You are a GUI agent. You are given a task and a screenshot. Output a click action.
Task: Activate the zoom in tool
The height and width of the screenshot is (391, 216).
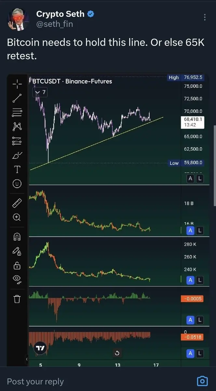[x=17, y=217]
